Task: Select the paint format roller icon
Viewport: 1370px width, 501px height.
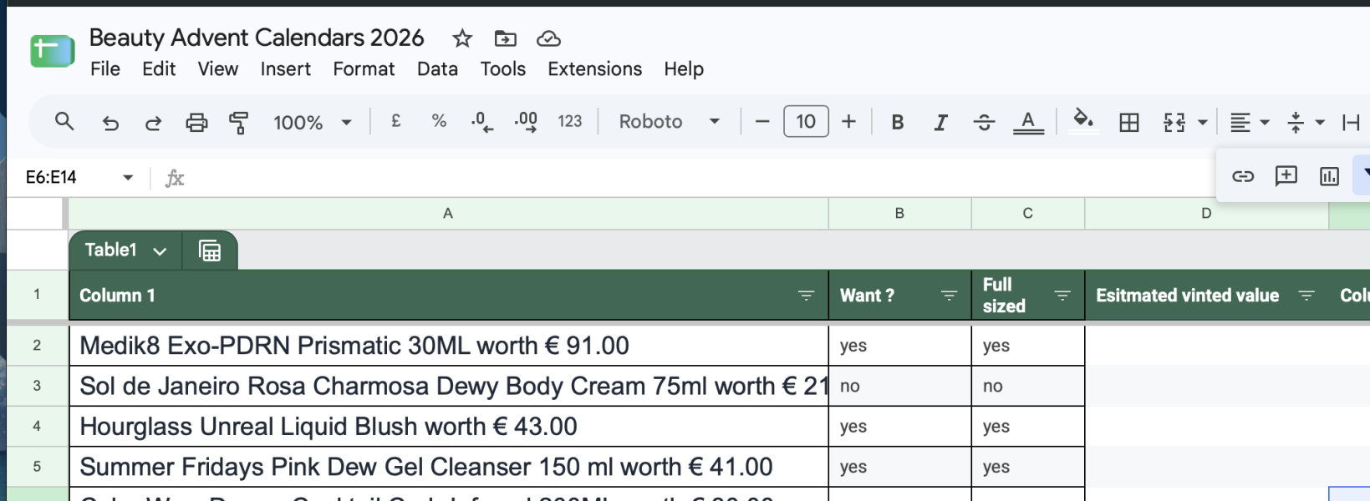Action: [x=239, y=123]
